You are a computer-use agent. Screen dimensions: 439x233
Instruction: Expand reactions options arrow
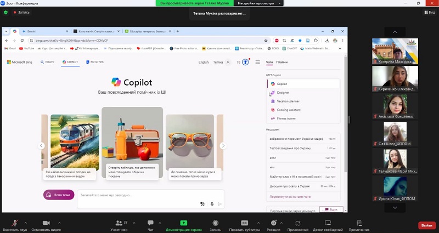click(x=282, y=223)
